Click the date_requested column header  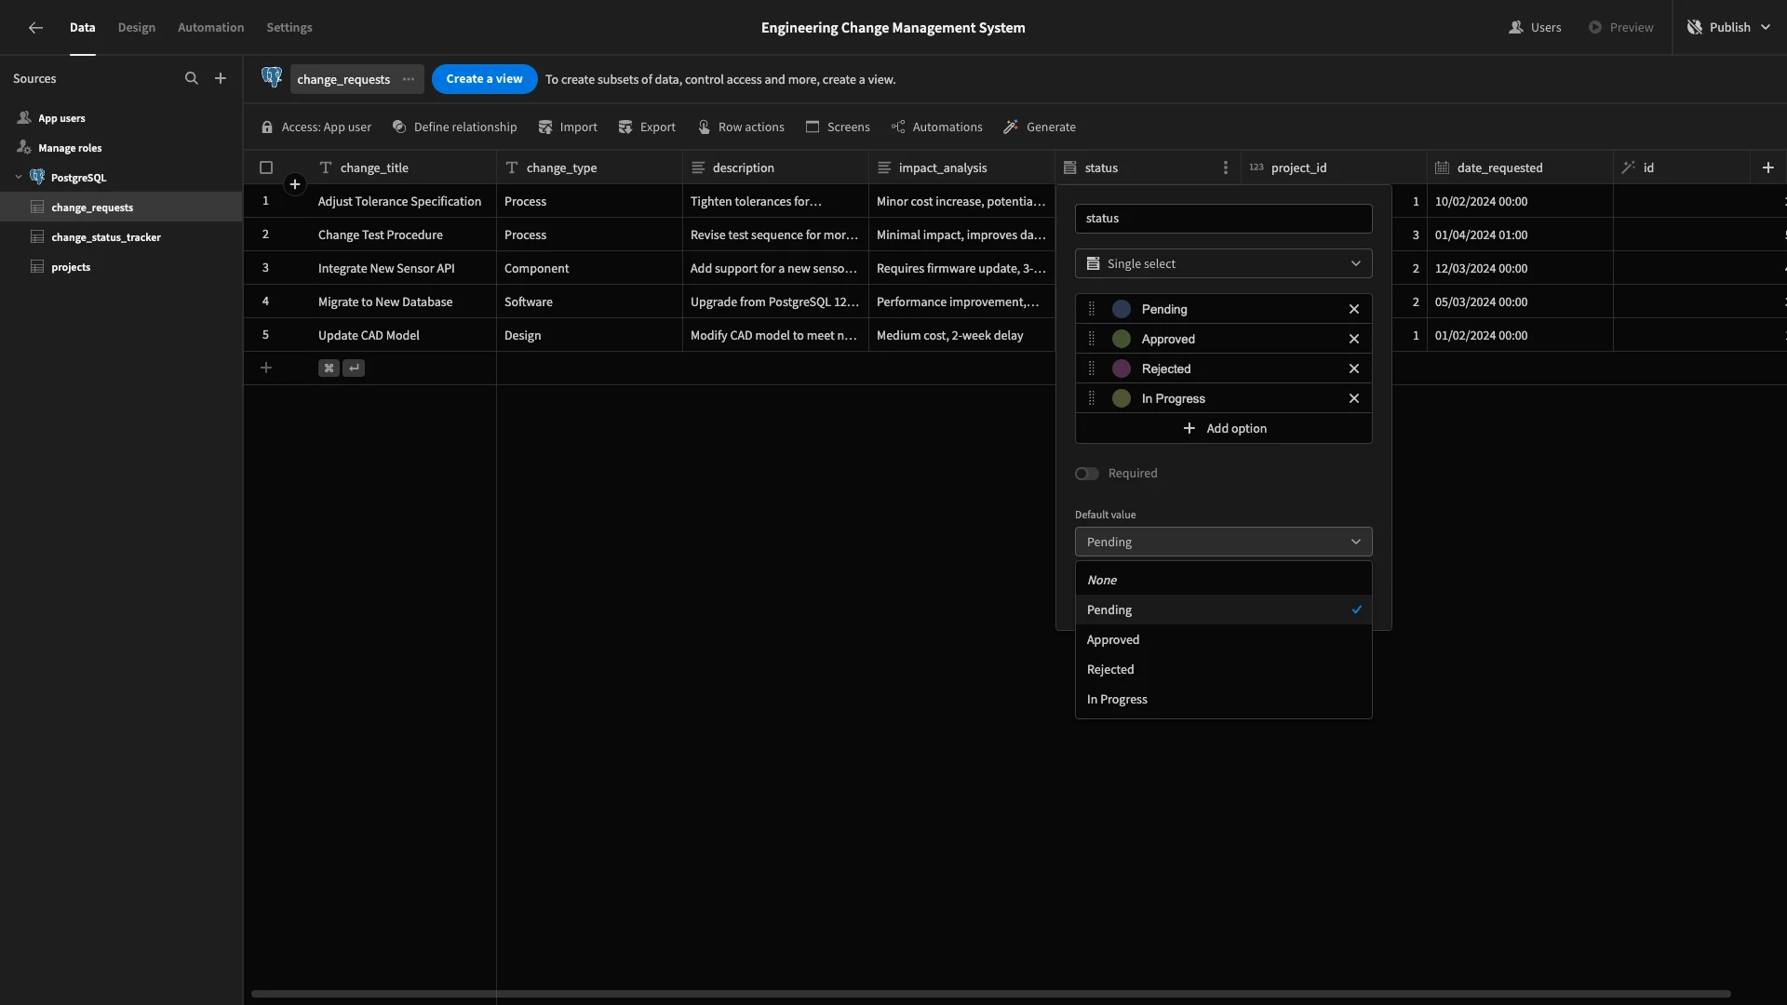click(x=1520, y=167)
